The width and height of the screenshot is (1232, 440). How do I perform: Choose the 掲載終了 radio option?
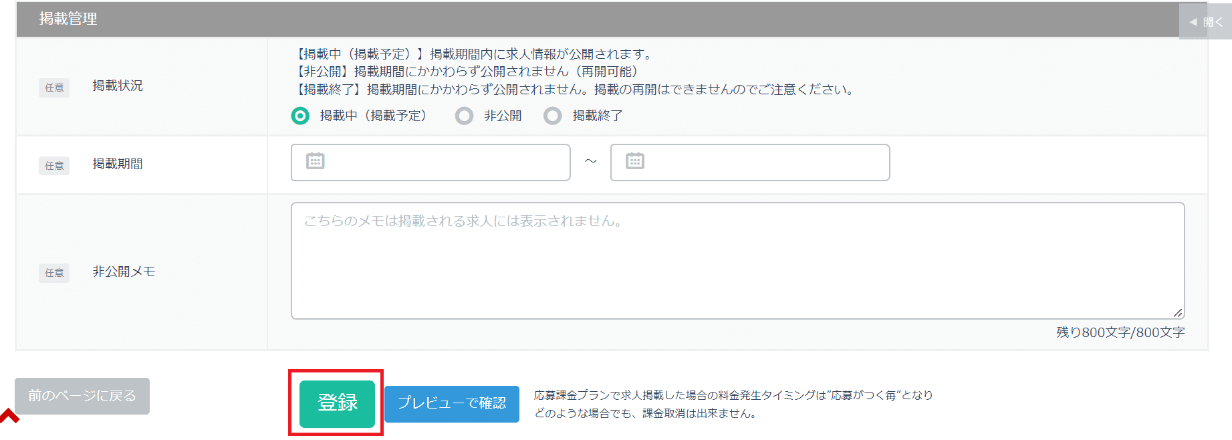552,116
